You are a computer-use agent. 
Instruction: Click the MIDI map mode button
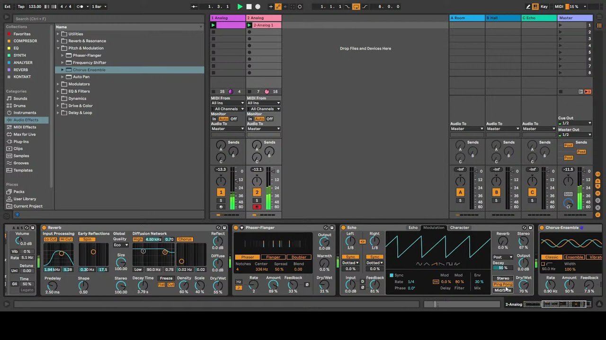(x=559, y=7)
